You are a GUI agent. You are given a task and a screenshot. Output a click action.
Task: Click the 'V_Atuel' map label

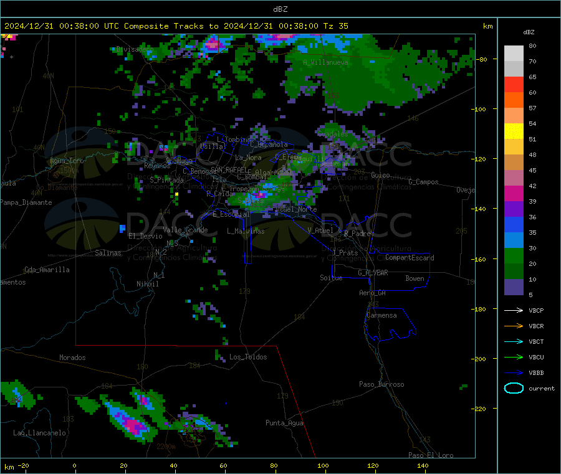coord(320,230)
